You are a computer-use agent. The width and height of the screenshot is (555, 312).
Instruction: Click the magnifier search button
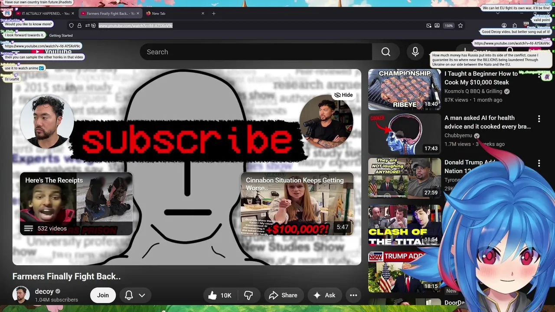[386, 52]
